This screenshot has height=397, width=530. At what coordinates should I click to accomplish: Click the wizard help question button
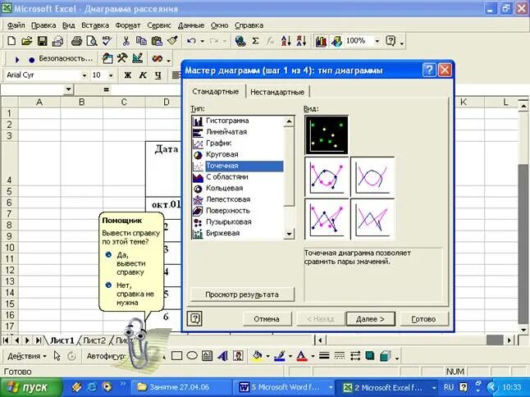point(194,318)
